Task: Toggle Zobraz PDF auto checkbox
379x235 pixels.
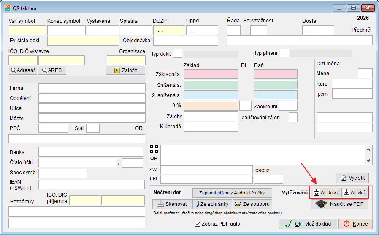Action: (x=198, y=224)
